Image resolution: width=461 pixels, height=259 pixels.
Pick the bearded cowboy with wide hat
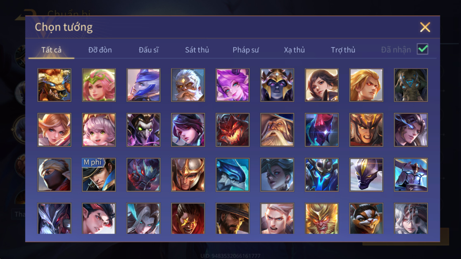click(x=233, y=219)
